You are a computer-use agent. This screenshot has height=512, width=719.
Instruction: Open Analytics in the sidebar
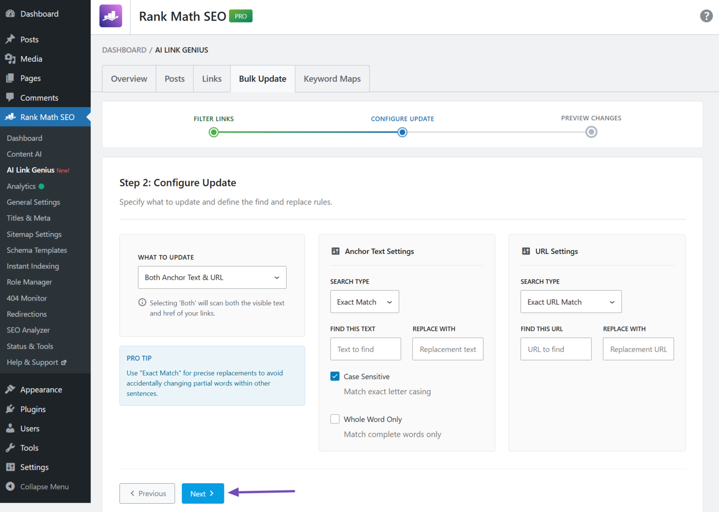(21, 186)
